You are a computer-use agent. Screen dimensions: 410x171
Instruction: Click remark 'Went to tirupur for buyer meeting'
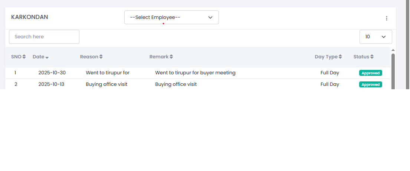[195, 73]
